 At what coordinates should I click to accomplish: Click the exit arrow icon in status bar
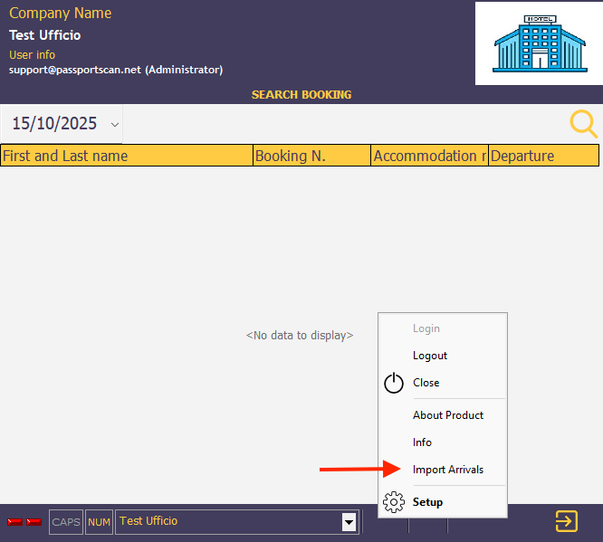566,521
